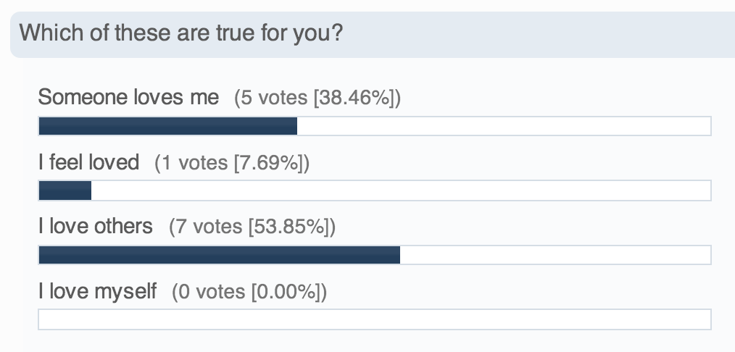Click the empty part of 'I feel loved' bar
The image size is (735, 352).
(401, 190)
